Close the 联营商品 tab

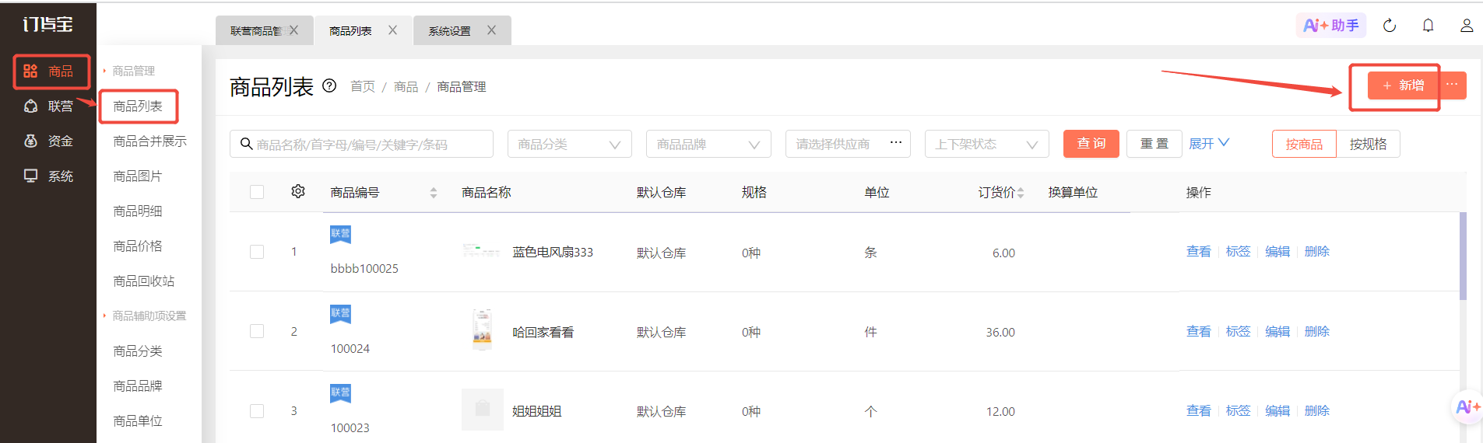coord(293,30)
